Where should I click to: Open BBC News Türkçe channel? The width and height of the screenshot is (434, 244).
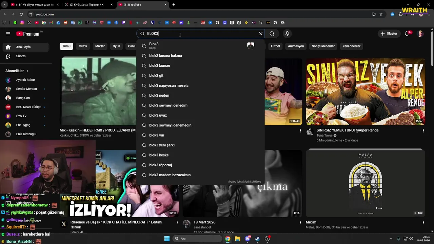(26, 107)
